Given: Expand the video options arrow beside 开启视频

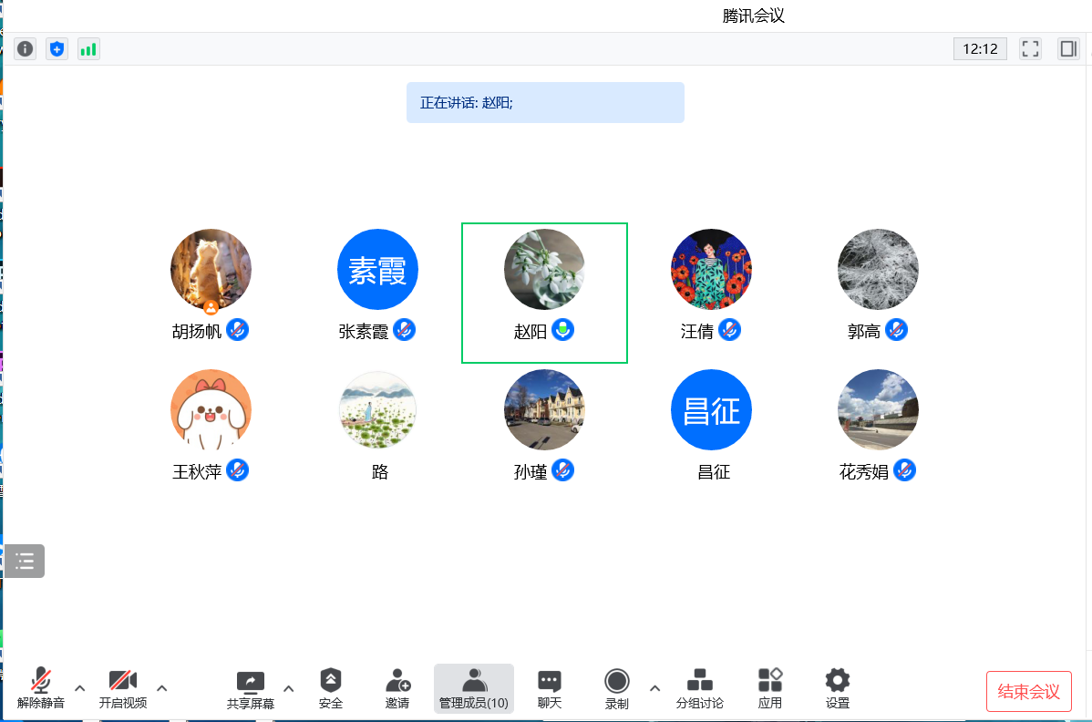Looking at the screenshot, I should pyautogui.click(x=162, y=688).
